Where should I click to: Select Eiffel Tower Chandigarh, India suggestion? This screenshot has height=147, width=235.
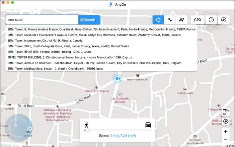pos(101,69)
